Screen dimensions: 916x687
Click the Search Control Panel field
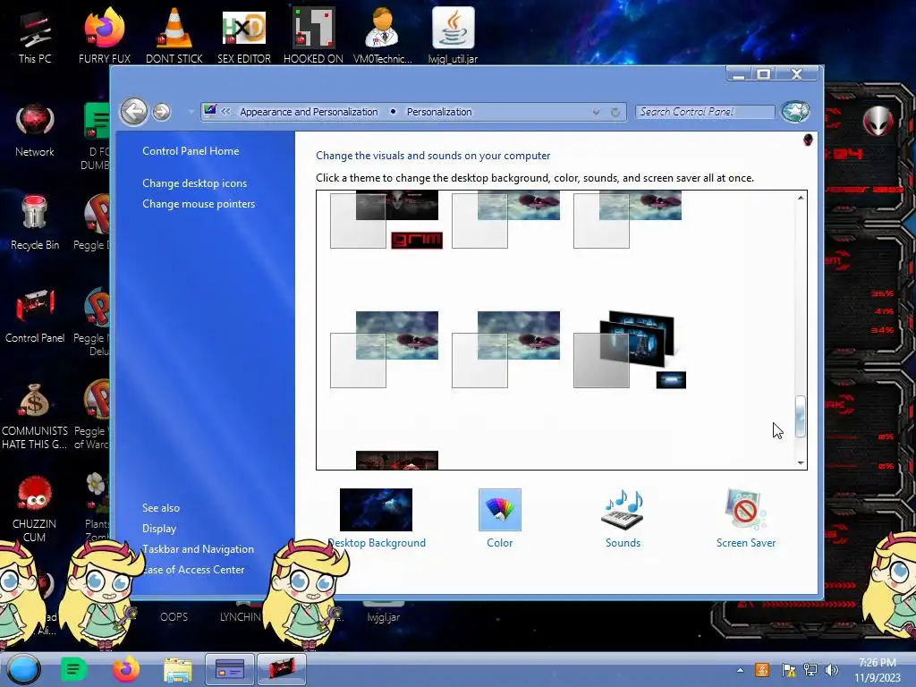coord(705,112)
